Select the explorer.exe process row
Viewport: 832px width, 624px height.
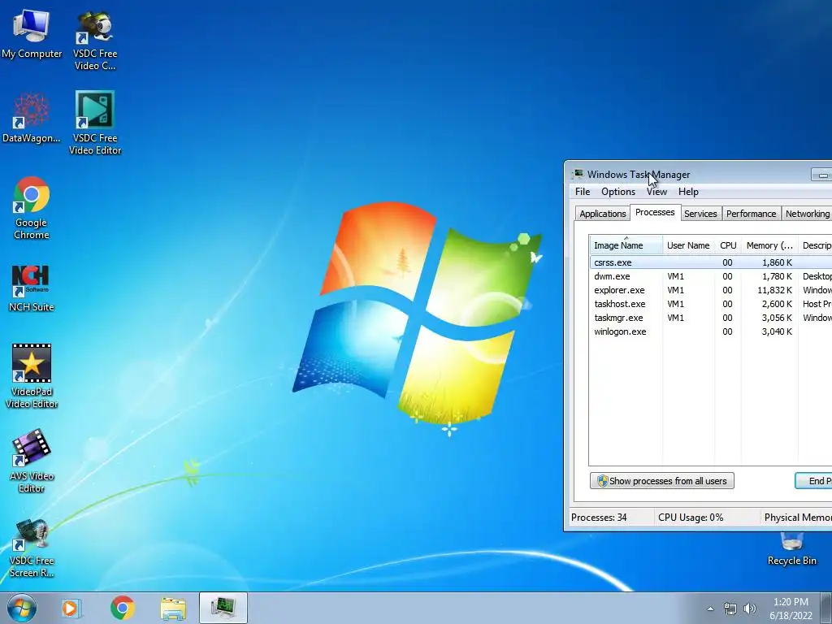[x=710, y=290]
